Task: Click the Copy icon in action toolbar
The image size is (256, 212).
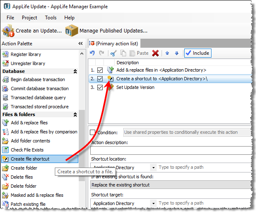Action: [x=123, y=53]
